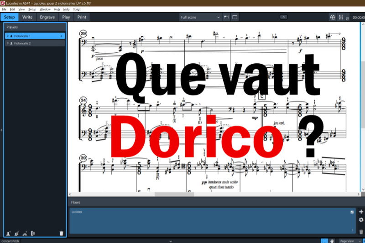The width and height of the screenshot is (365, 243).
Task: Open the Edit menu
Action: [x=12, y=9]
